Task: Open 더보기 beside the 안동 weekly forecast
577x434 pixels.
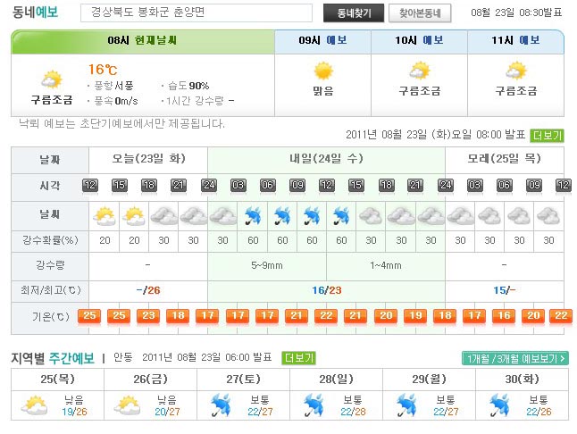Action: tap(298, 357)
